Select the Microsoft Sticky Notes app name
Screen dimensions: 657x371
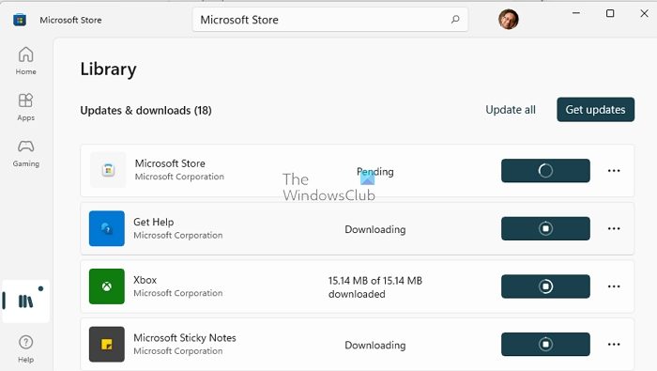tap(185, 338)
